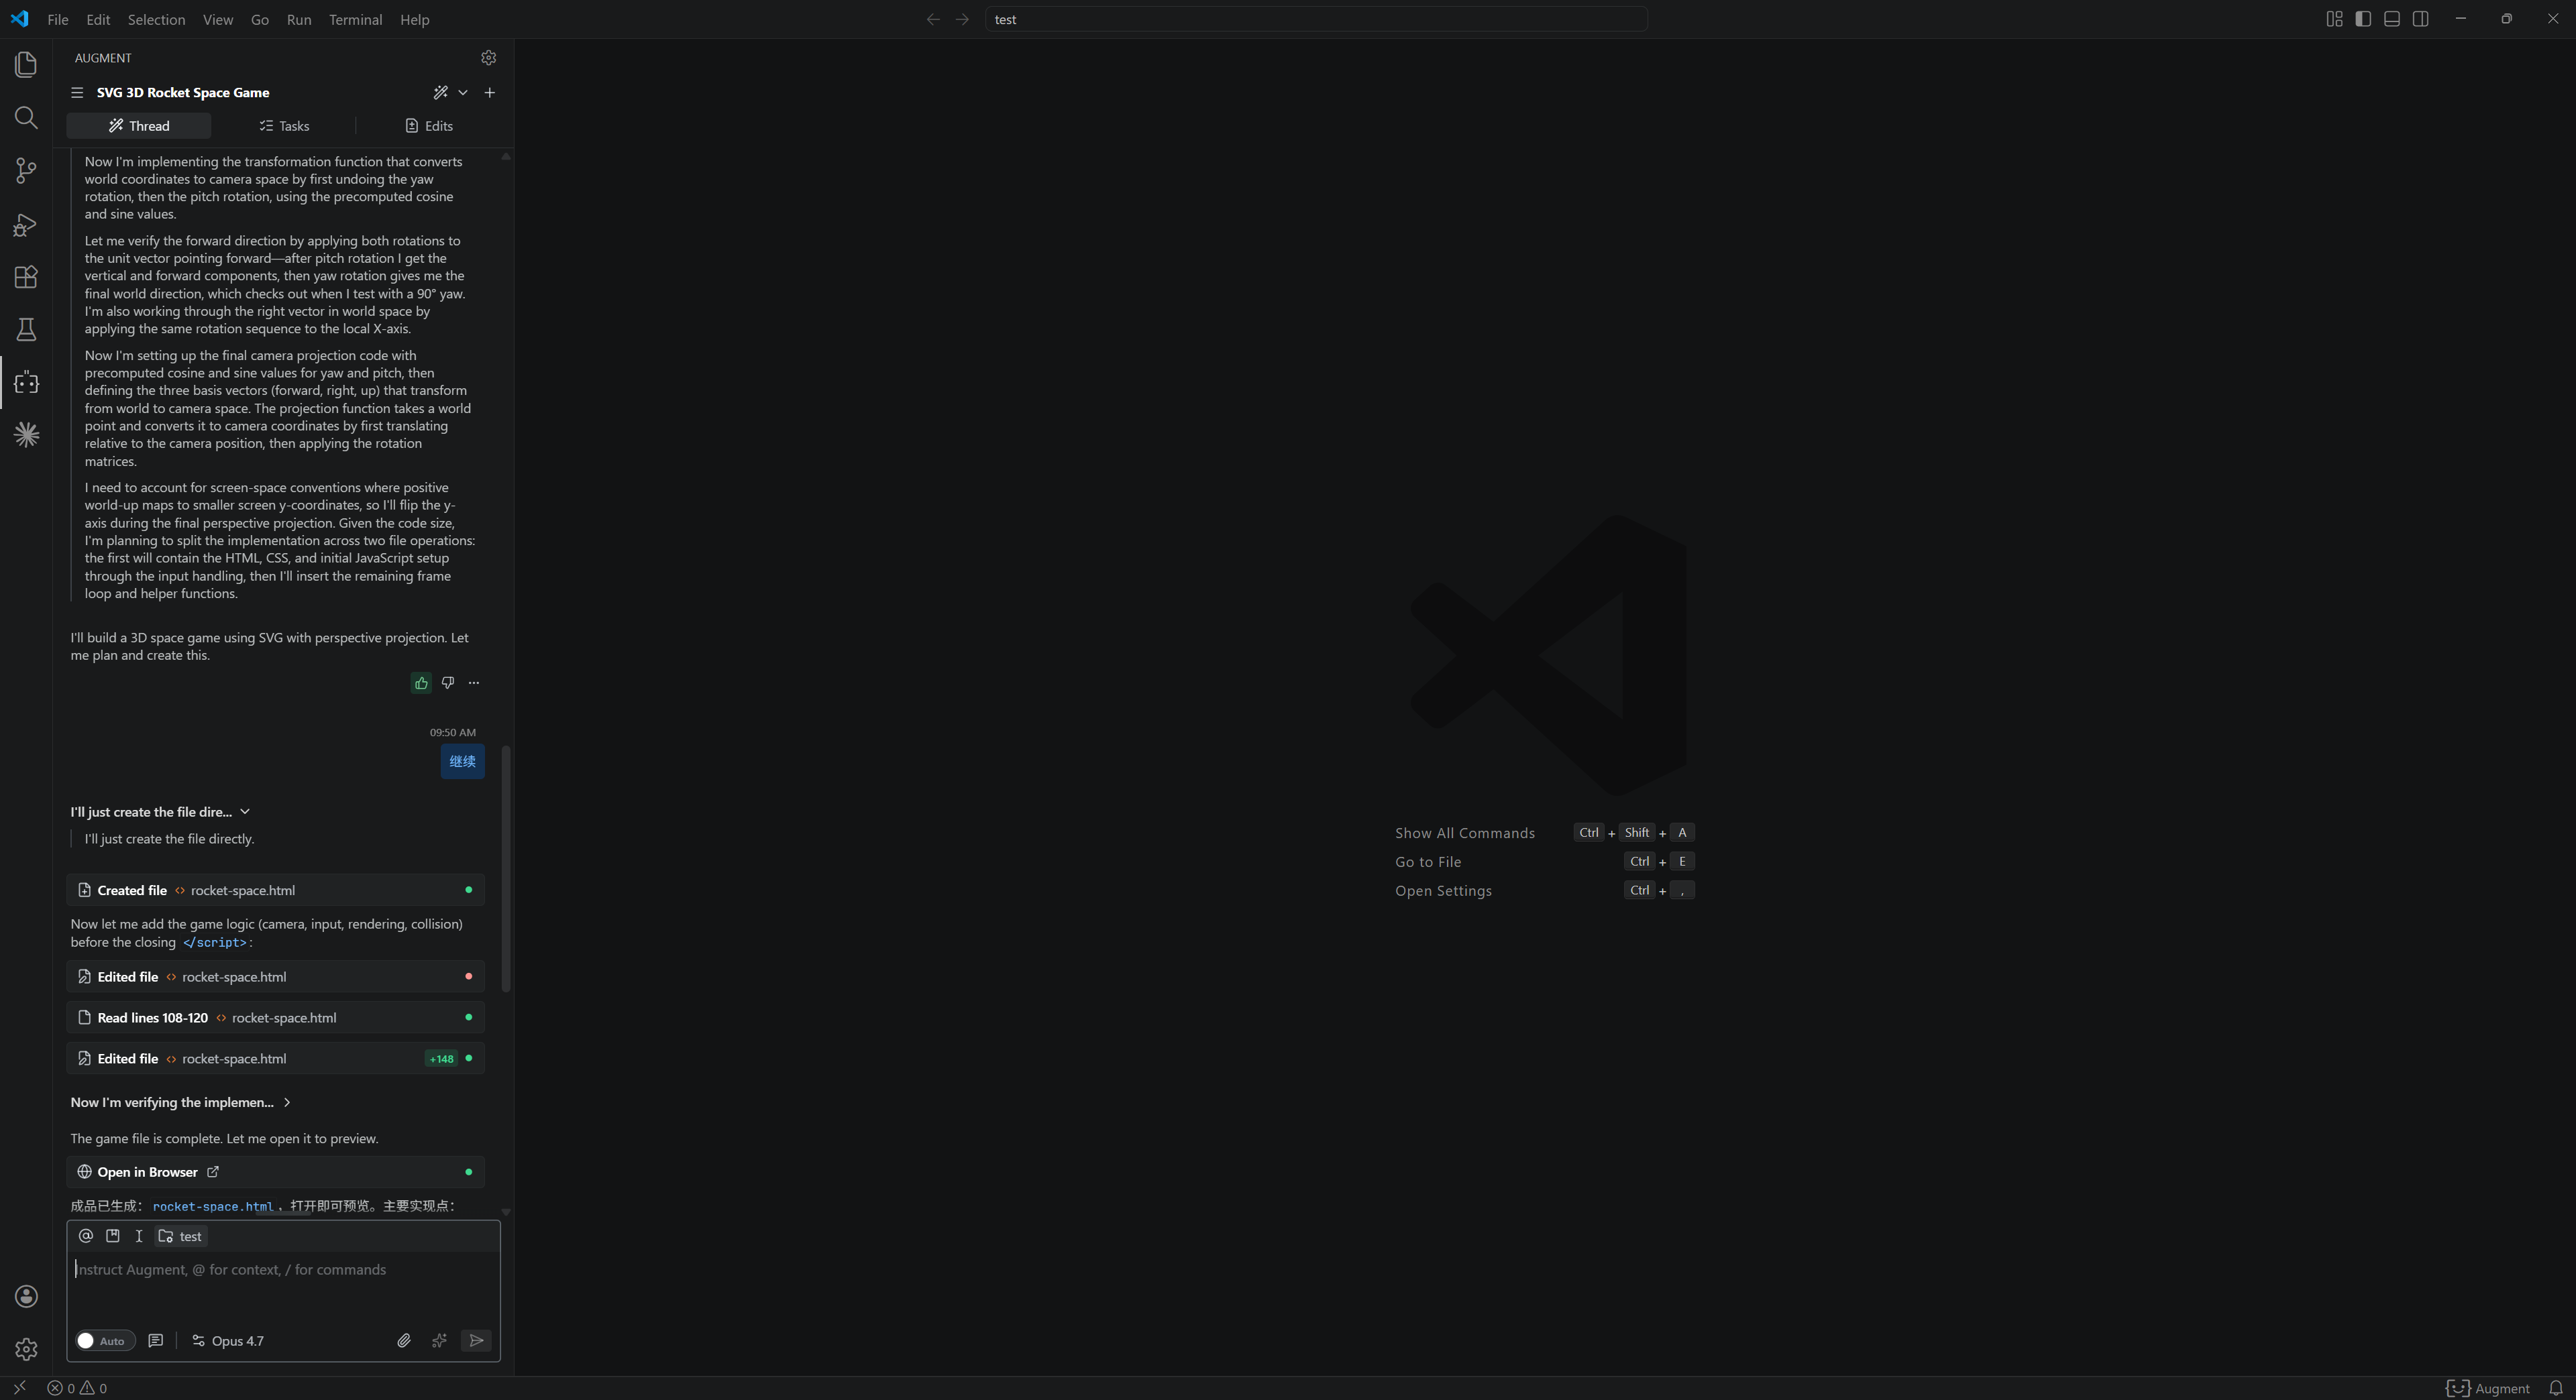Switch to the Edits tab
Image resolution: width=2576 pixels, height=1400 pixels.
(x=428, y=126)
